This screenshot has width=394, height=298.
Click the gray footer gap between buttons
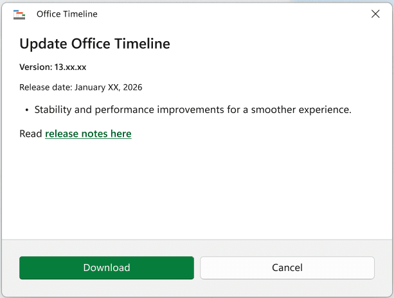[197, 268]
